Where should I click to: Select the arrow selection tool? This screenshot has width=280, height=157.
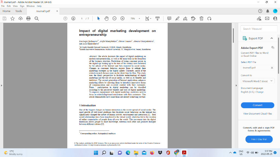(98, 18)
